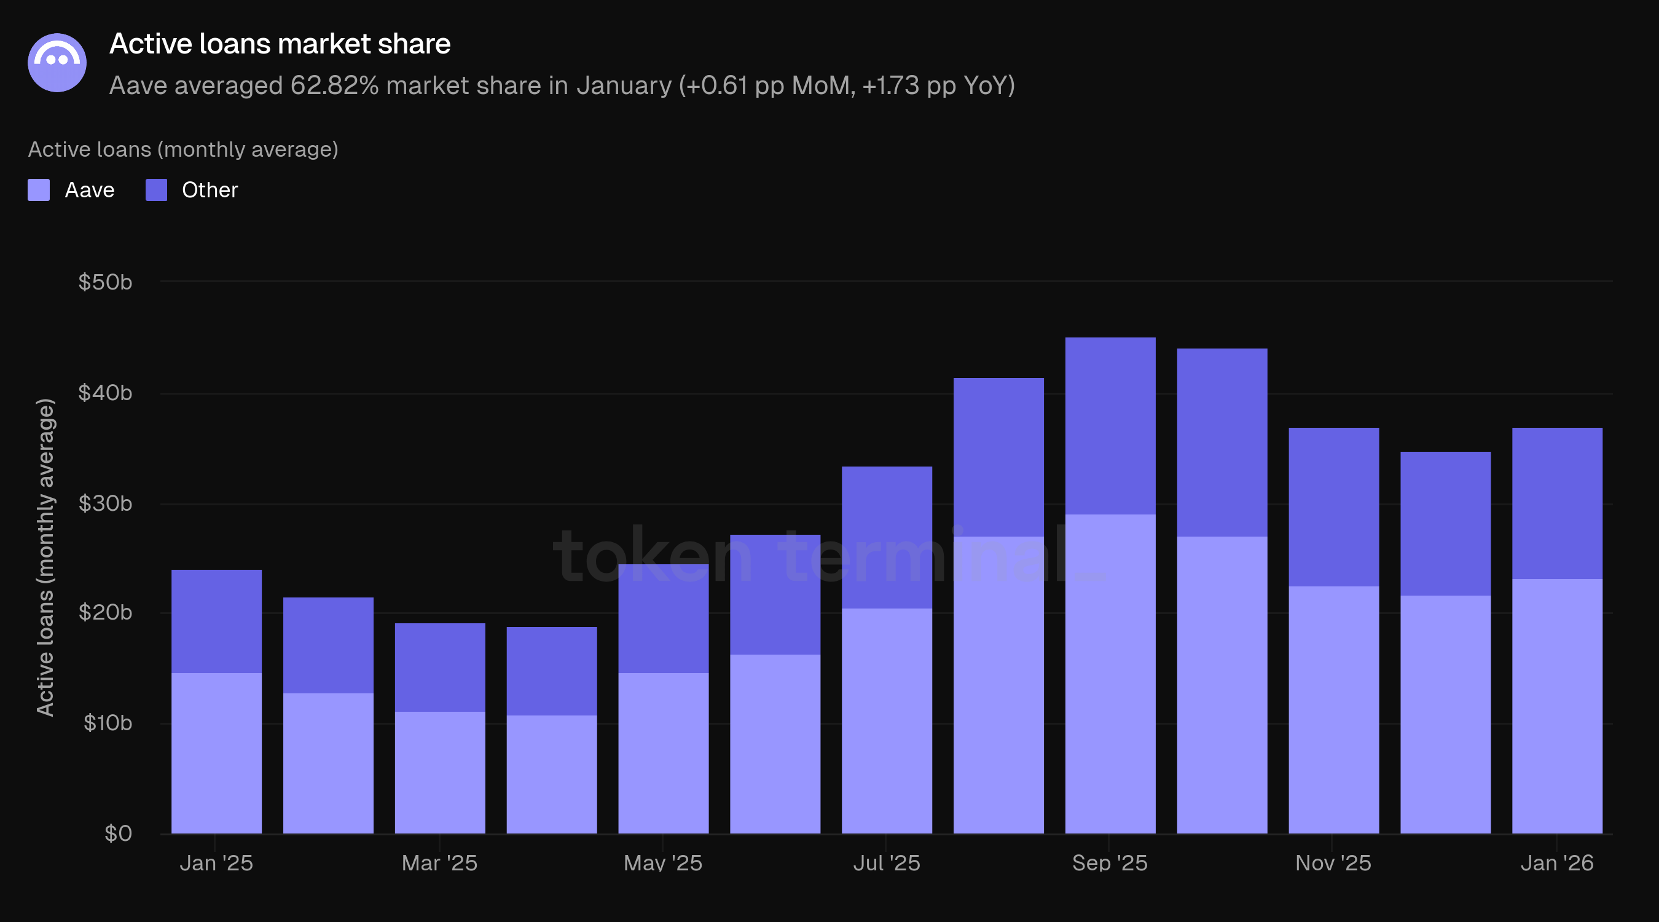The image size is (1659, 922).
Task: Click the Active loans (monthly average) legend heading
Action: pyautogui.click(x=183, y=149)
